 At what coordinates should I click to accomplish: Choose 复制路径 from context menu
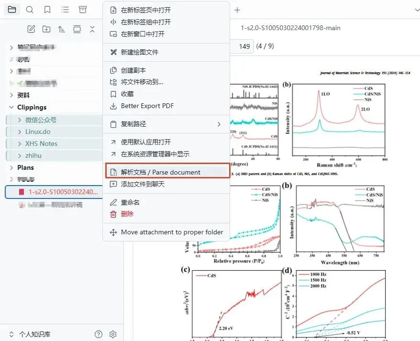tap(166, 124)
